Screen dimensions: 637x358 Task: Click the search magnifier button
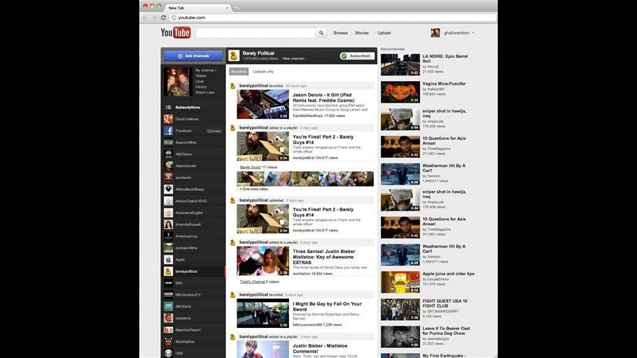(x=321, y=33)
